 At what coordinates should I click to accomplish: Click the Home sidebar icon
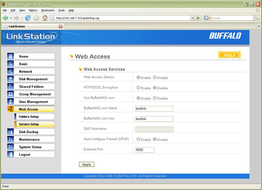point(11,56)
